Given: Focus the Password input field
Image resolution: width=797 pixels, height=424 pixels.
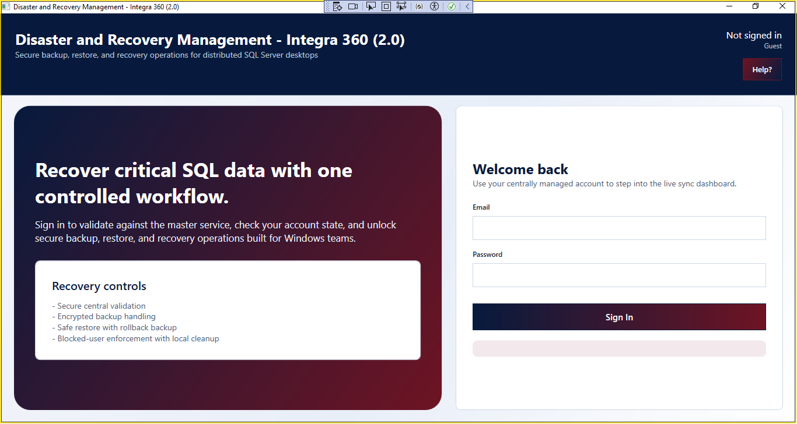Looking at the screenshot, I should (x=619, y=275).
